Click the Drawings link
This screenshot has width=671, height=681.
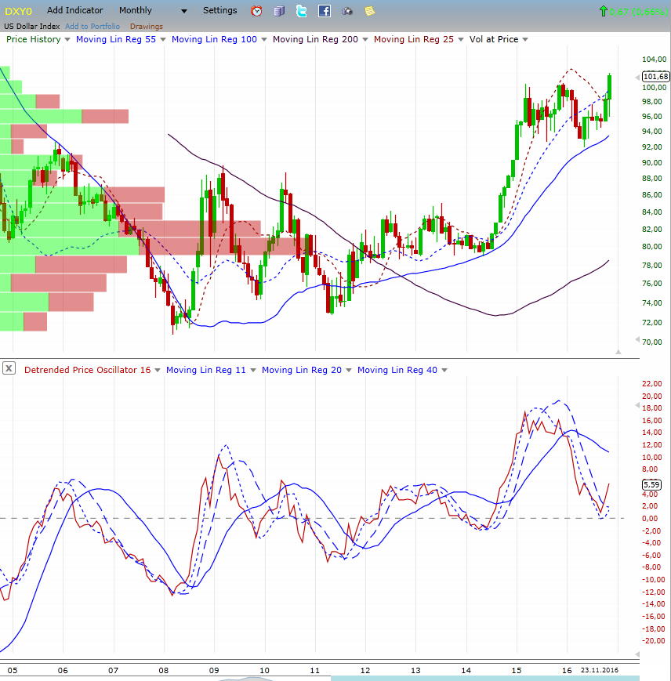[147, 27]
